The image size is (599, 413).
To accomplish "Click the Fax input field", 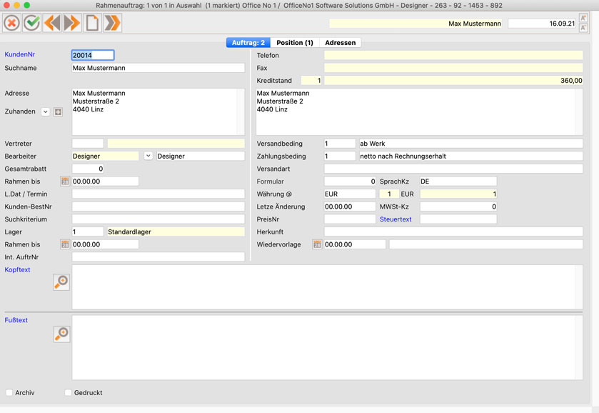I will coord(453,68).
